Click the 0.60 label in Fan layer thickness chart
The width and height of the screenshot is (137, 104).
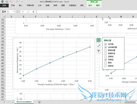pos(59,26)
